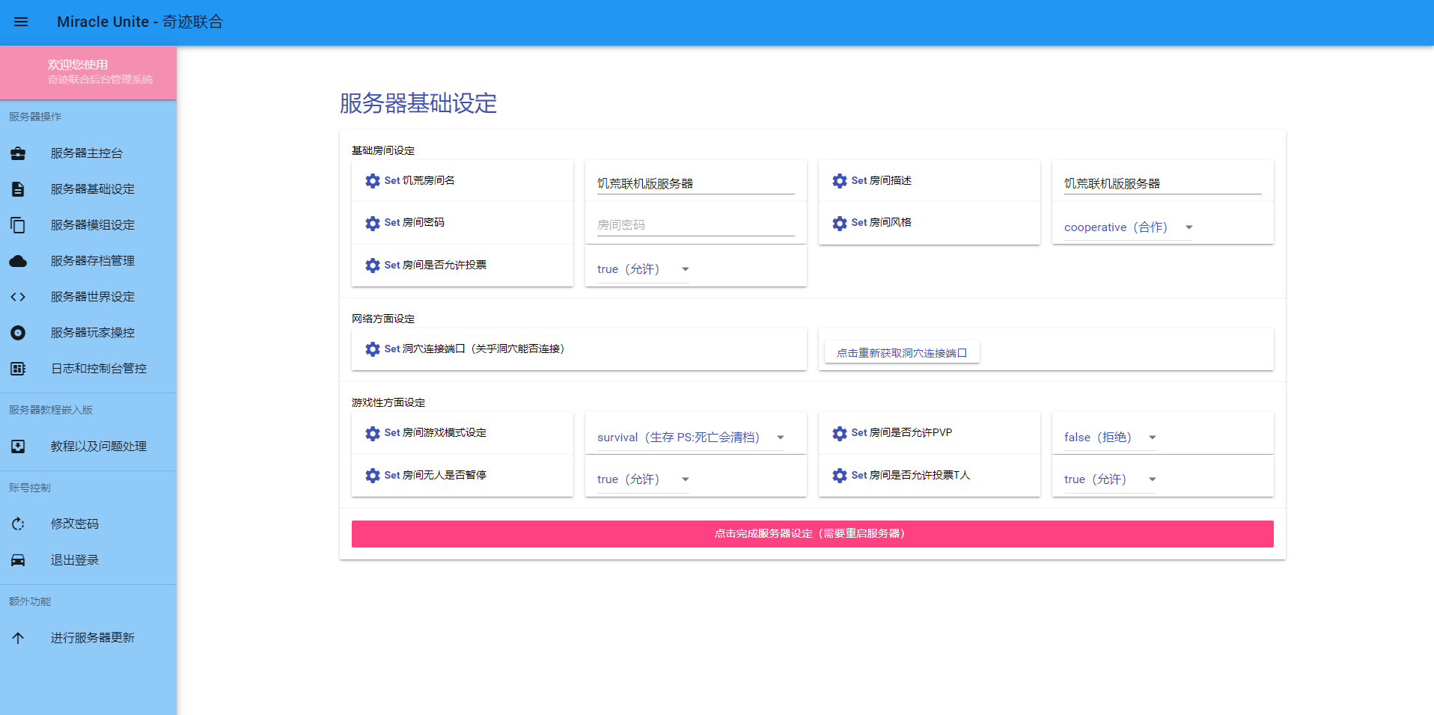Open 教程以及问题处理 link in sidebar
Screen dimensions: 1434x715
click(88, 447)
